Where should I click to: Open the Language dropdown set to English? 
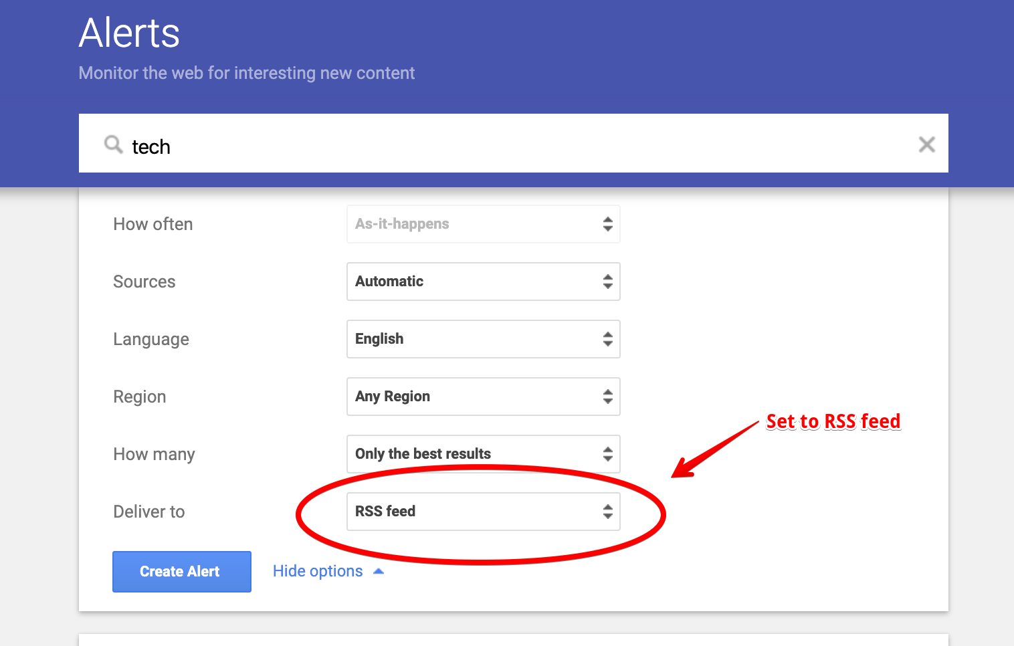click(483, 339)
